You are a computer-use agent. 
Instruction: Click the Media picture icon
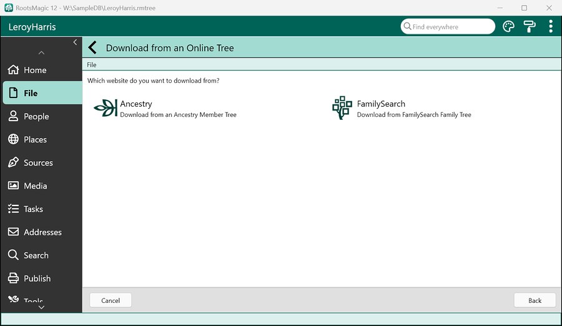[x=13, y=185]
